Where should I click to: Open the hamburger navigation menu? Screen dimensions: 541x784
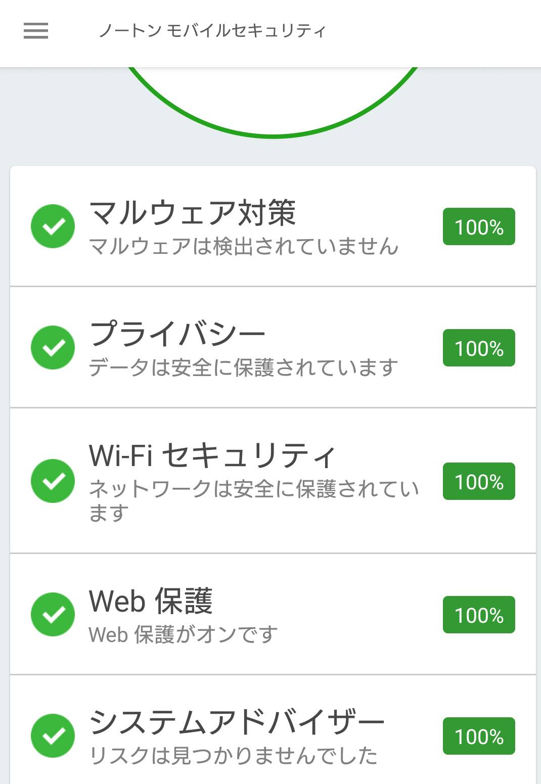coord(36,31)
